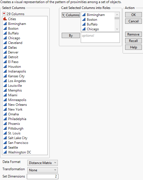Select St. Louis column

pos(14,133)
